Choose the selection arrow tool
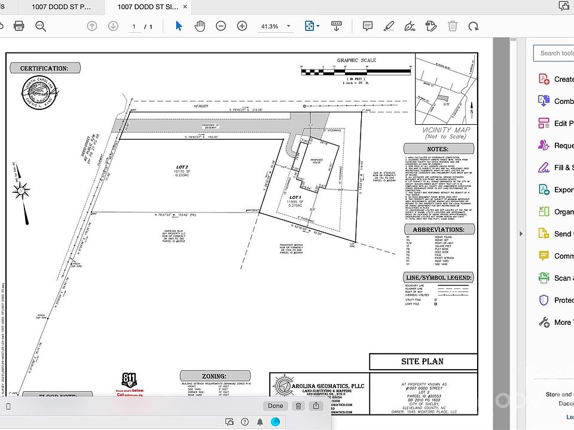 pyautogui.click(x=179, y=26)
